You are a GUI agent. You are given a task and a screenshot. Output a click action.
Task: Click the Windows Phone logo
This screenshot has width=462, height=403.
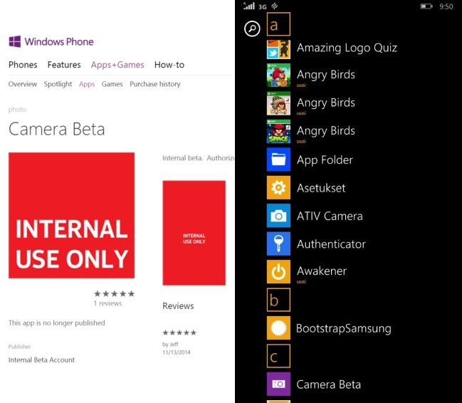click(x=15, y=41)
